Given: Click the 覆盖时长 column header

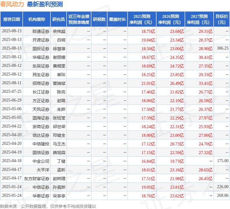Looking at the screenshot, I should click(x=117, y=19).
